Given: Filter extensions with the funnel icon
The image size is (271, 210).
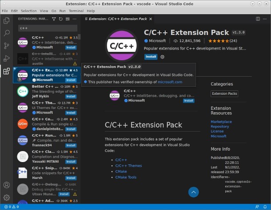Looking at the screenshot, I should click(54, 19).
